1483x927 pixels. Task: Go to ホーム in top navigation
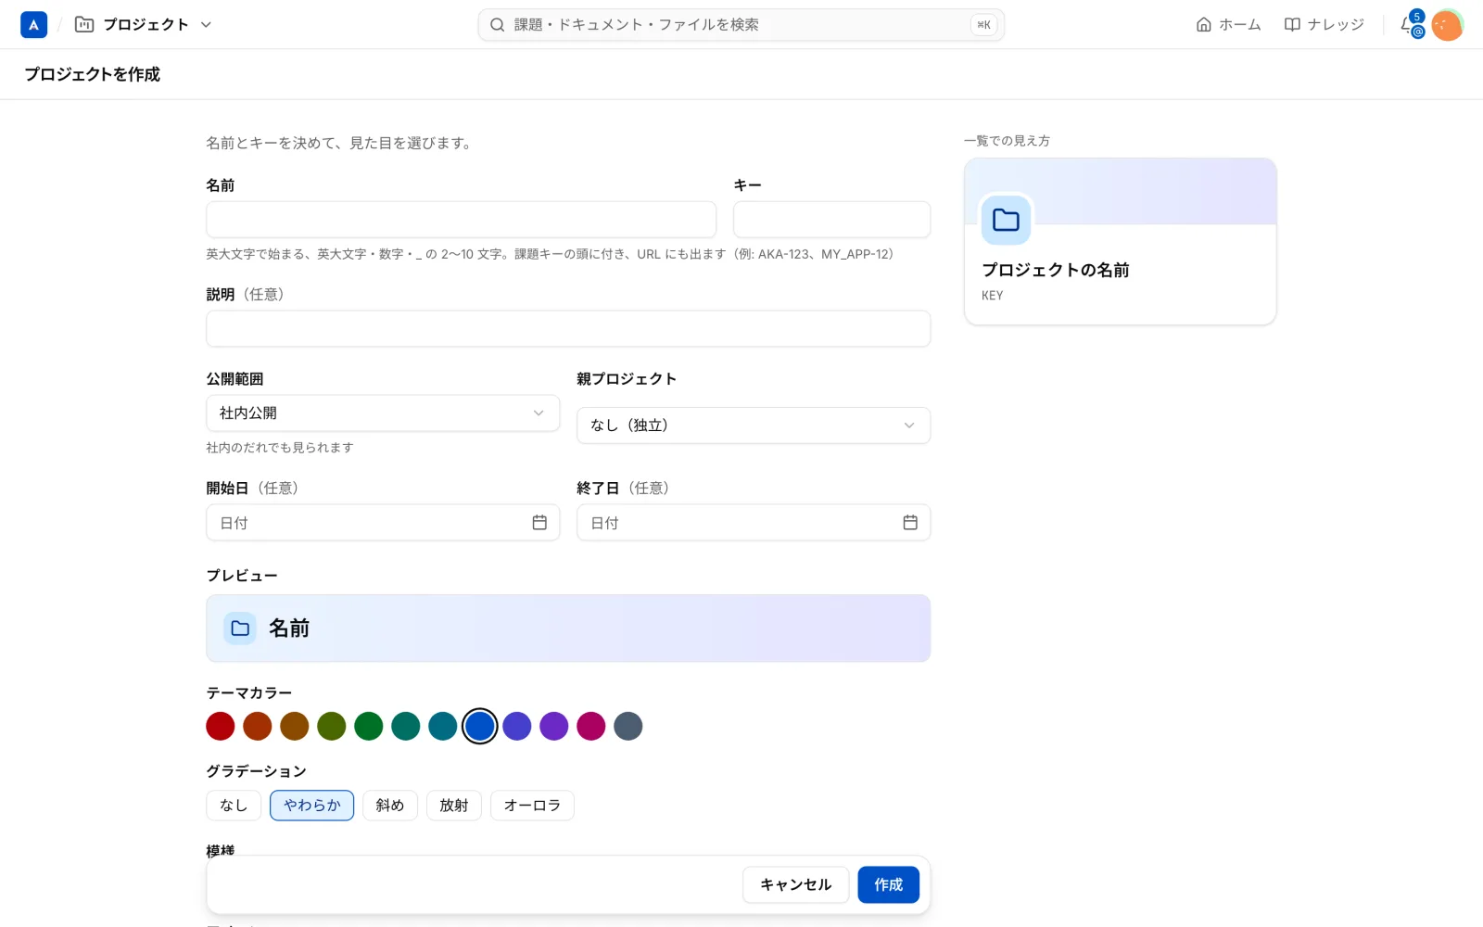pos(1228,25)
